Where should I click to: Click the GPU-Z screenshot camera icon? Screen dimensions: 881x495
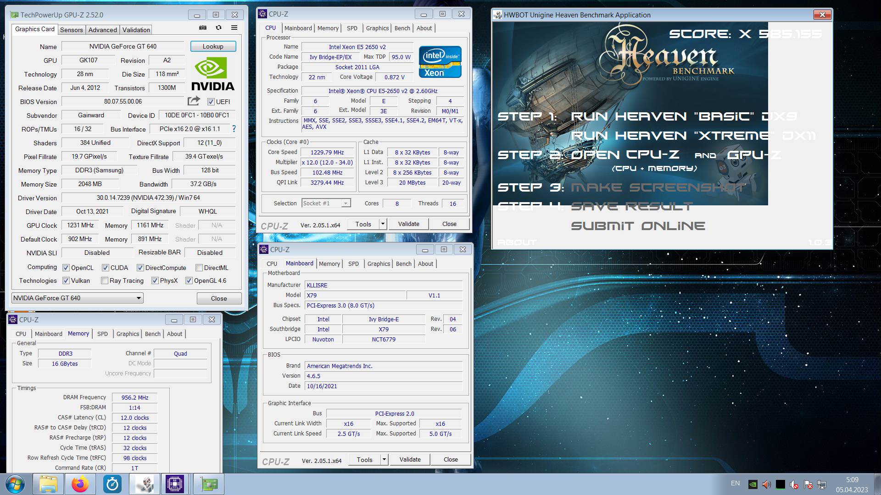[203, 28]
